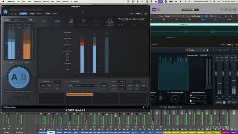Click the Compare button in plugin header
Screen dimensions: 238x134
pyautogui.click(x=23, y=14)
